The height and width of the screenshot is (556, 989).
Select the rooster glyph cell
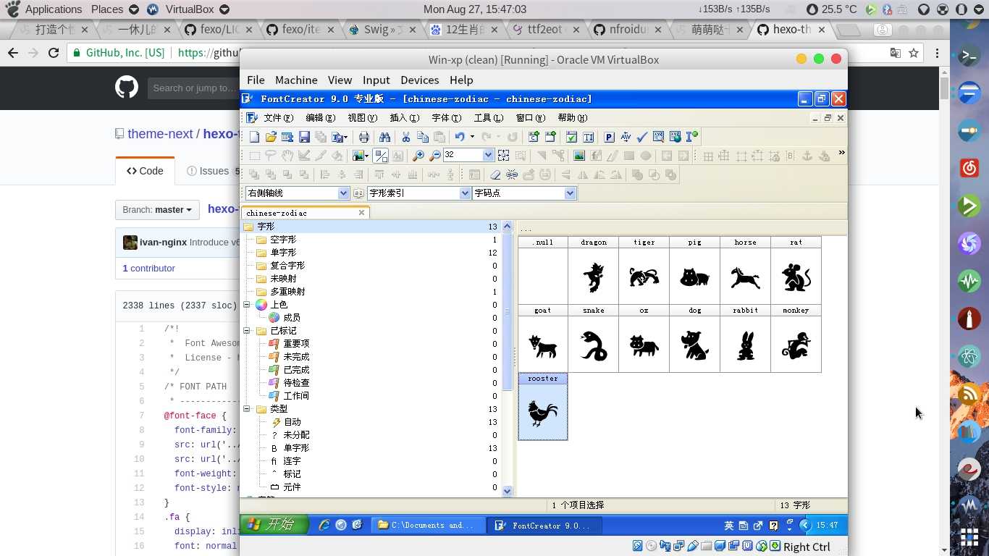543,407
